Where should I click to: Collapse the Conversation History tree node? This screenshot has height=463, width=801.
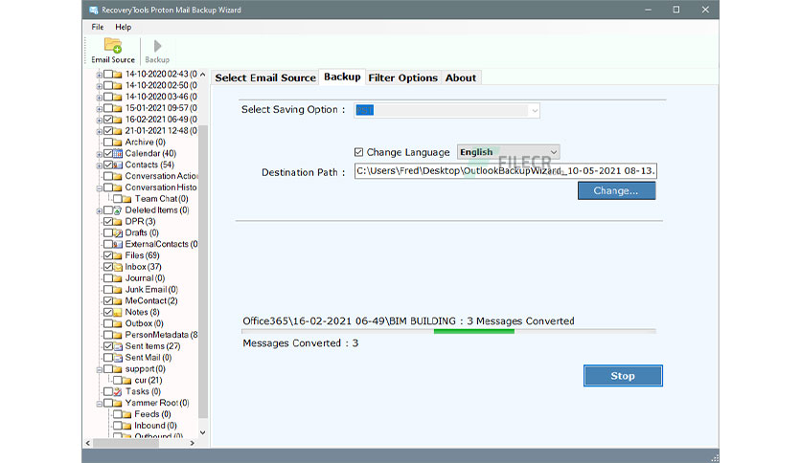pyautogui.click(x=99, y=188)
